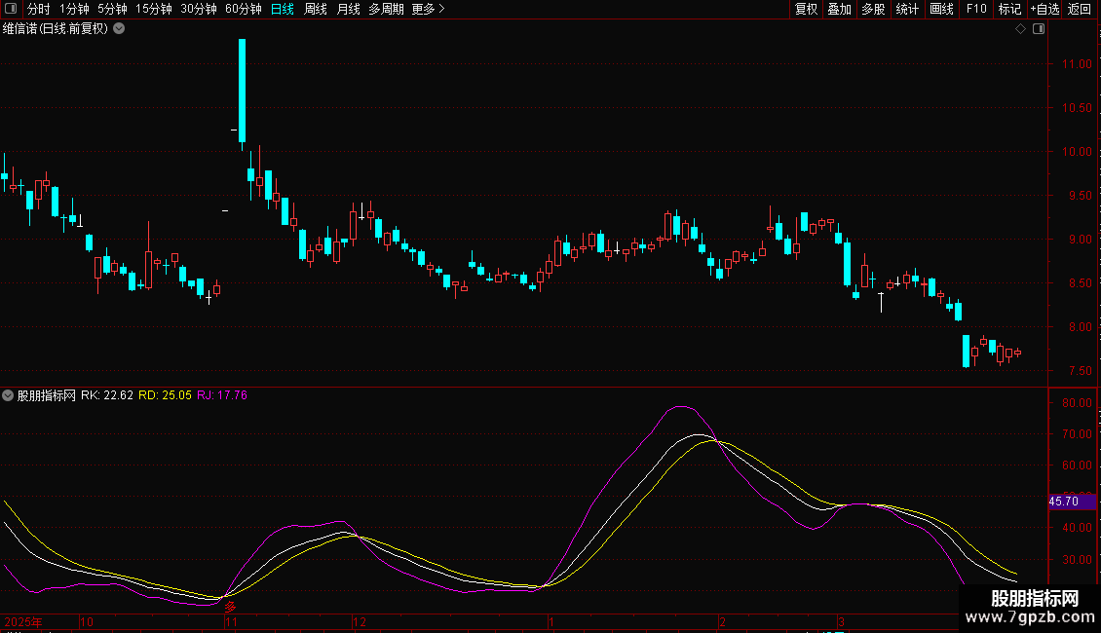This screenshot has height=633, width=1101.
Task: Click the diamond marker icon above the chart
Action: (1021, 29)
